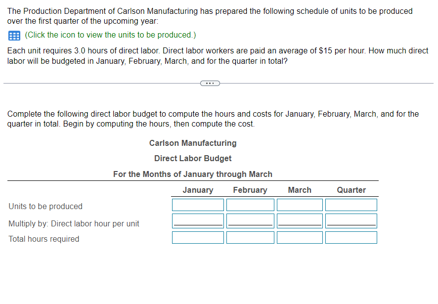Click the February column header
Screen dimensions: 438x304
(x=250, y=190)
